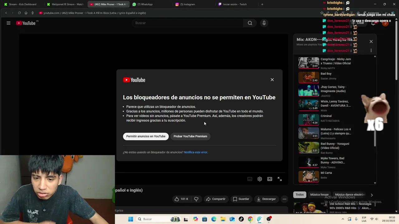Click the YouTube search magnifier button
The image size is (399, 224).
(x=250, y=23)
